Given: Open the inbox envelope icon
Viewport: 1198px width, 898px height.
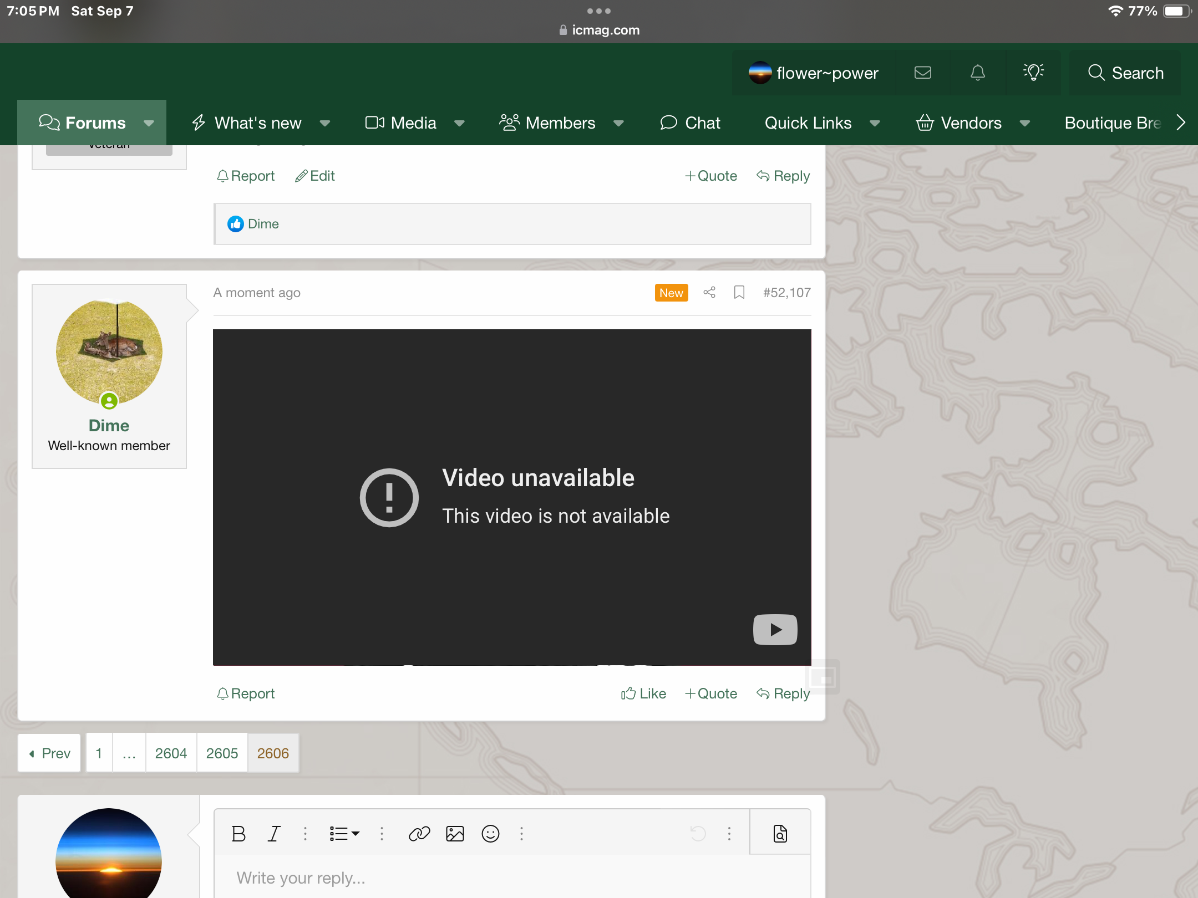Looking at the screenshot, I should pos(922,73).
